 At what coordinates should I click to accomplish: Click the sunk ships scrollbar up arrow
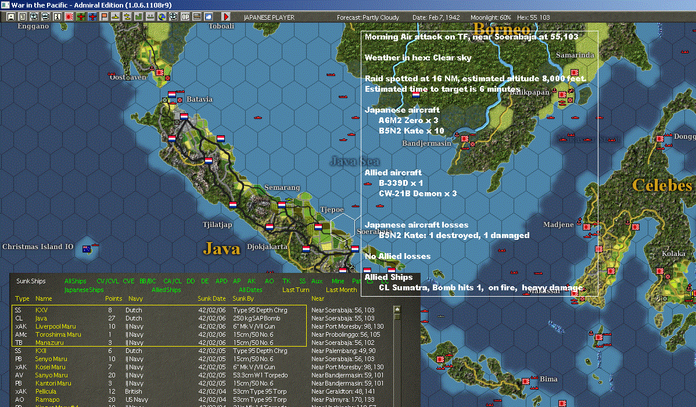(x=397, y=309)
